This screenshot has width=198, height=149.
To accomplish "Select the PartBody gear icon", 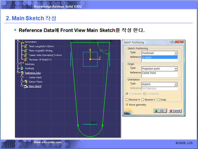I will click(x=22, y=68).
